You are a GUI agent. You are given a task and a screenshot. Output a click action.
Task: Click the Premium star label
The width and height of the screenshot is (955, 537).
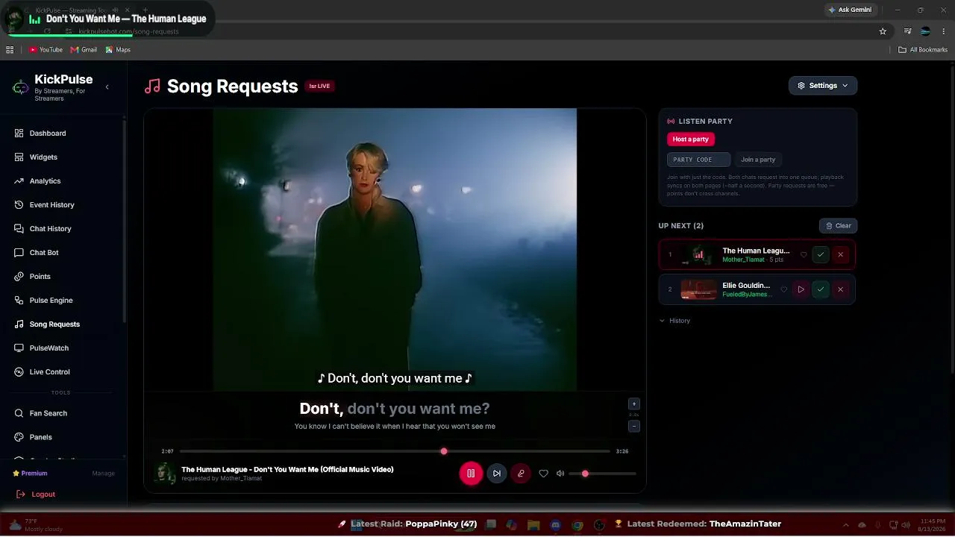[30, 474]
